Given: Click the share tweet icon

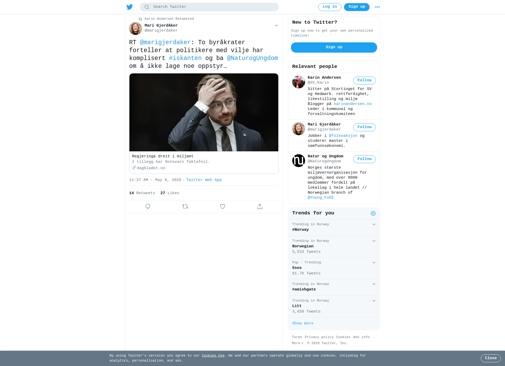Looking at the screenshot, I should (x=260, y=207).
